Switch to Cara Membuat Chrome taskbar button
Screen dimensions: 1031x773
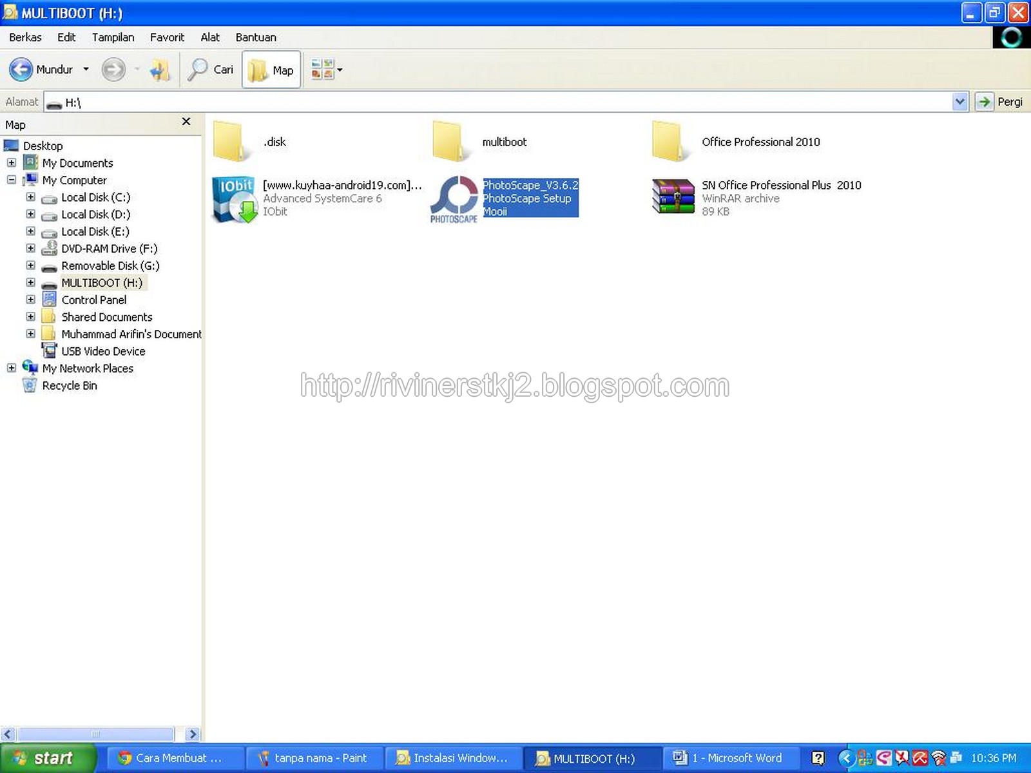tap(175, 758)
